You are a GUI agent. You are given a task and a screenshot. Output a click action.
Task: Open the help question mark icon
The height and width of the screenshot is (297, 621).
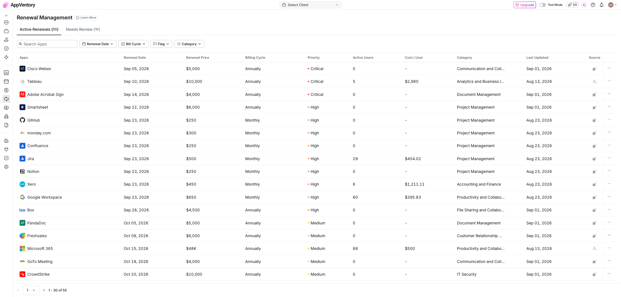(593, 5)
